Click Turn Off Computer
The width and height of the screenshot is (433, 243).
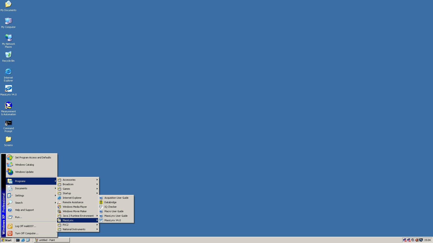(27, 233)
